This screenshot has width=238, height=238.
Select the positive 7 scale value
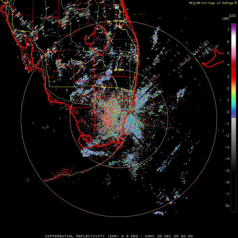(228, 30)
